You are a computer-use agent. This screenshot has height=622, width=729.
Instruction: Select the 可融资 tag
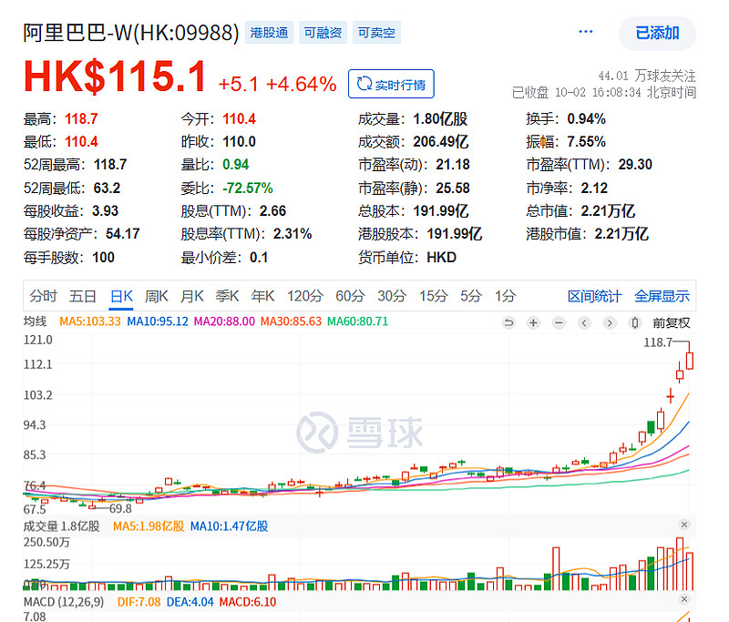[x=323, y=33]
